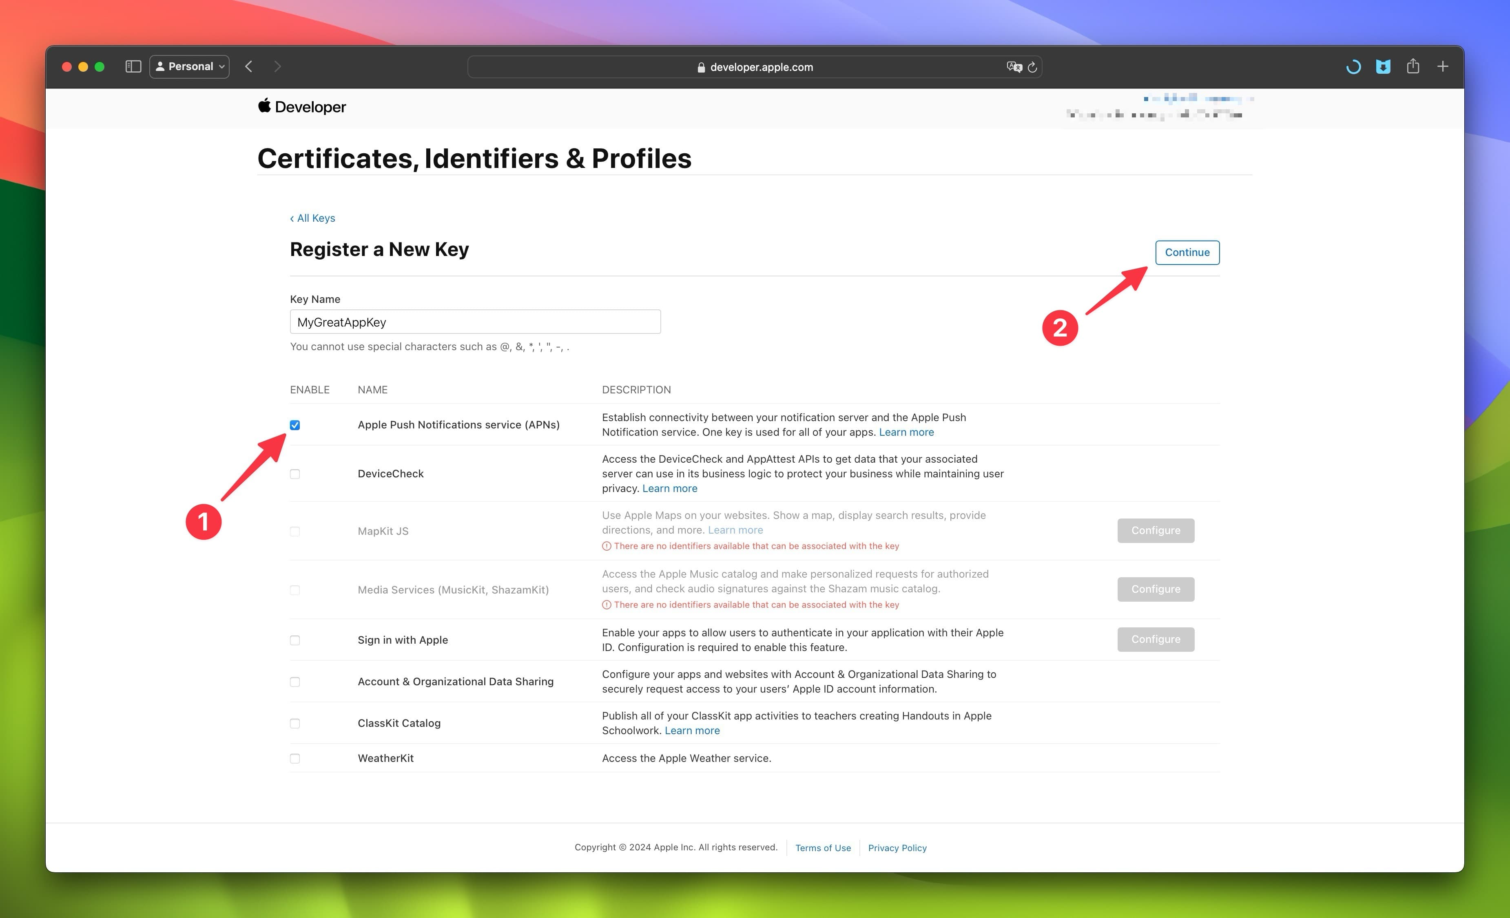Click the green fullscreen window button

99,66
